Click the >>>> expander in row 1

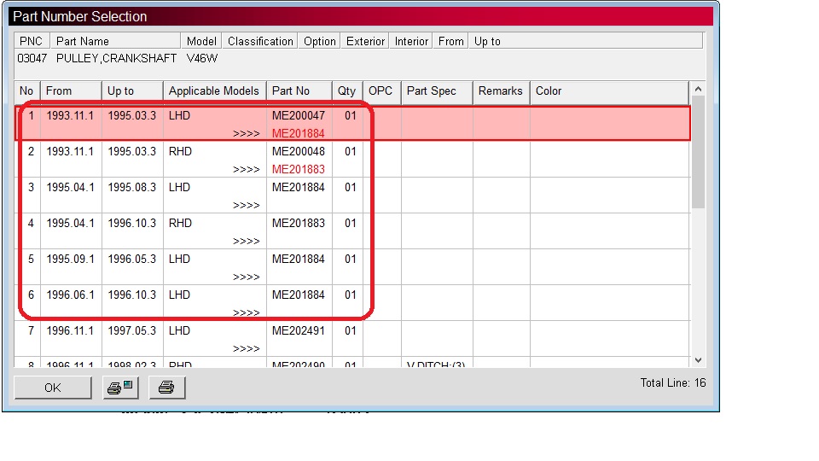click(x=246, y=134)
